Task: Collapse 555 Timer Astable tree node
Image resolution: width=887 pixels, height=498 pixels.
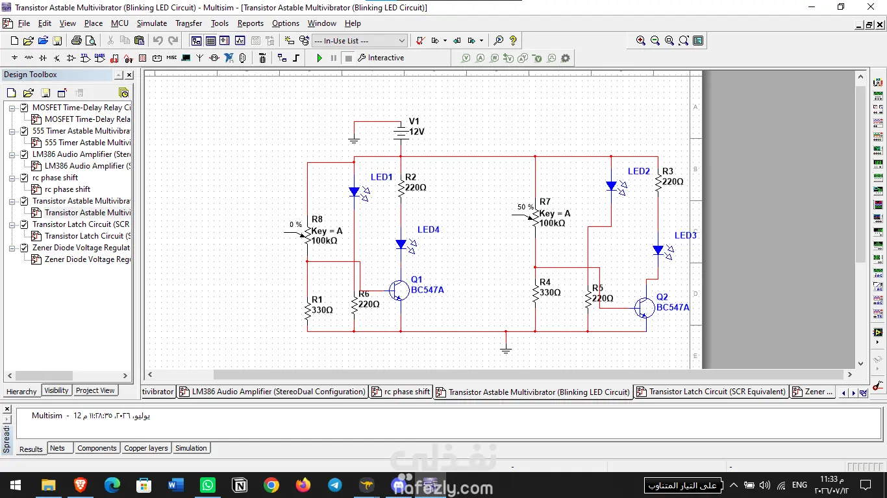Action: (12, 131)
